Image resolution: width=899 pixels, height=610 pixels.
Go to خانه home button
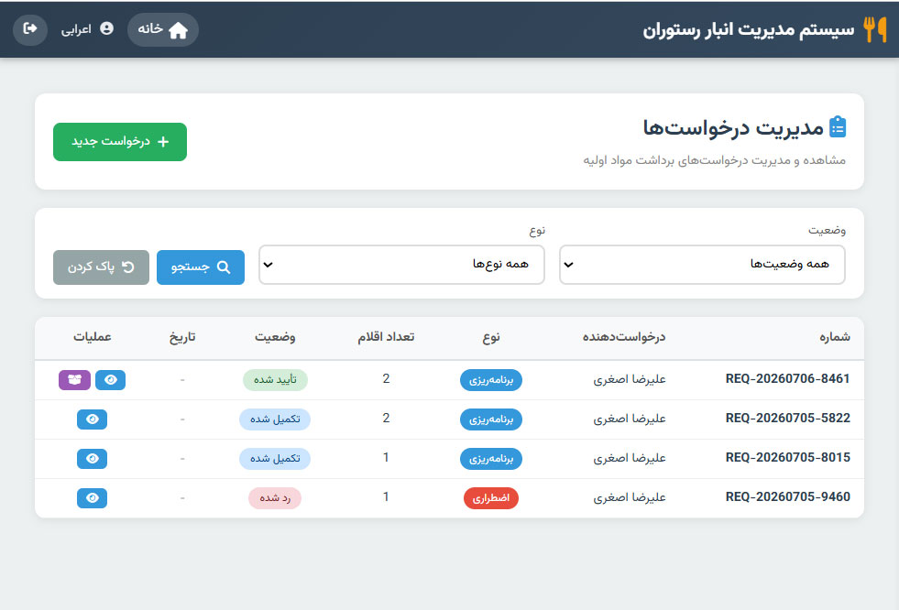pos(163,29)
